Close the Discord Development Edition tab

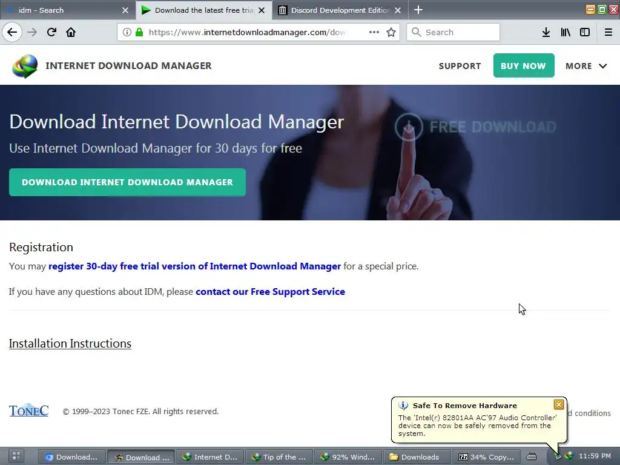pos(398,10)
